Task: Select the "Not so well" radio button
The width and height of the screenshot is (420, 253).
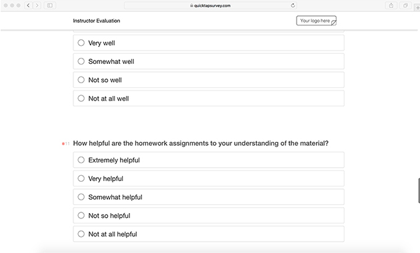Action: [209, 80]
